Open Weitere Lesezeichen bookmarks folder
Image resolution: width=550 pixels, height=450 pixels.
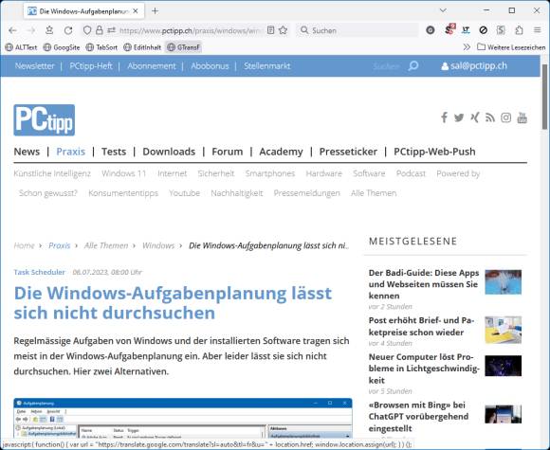click(511, 47)
